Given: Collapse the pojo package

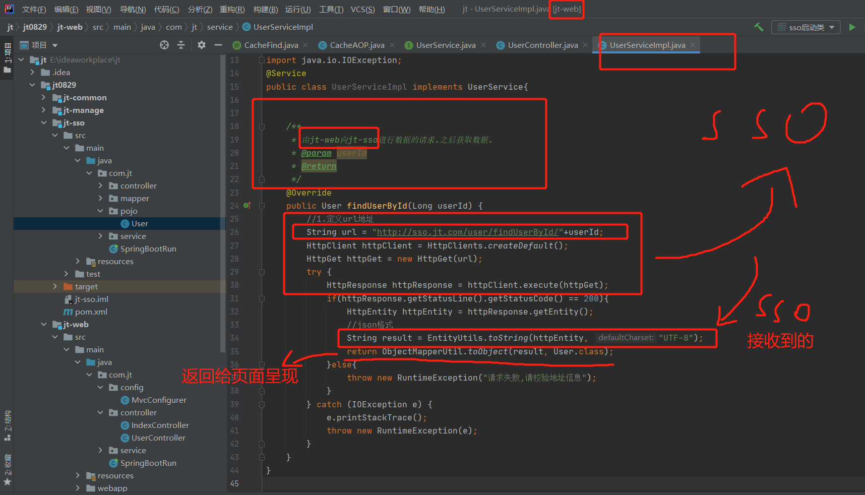Looking at the screenshot, I should [100, 211].
